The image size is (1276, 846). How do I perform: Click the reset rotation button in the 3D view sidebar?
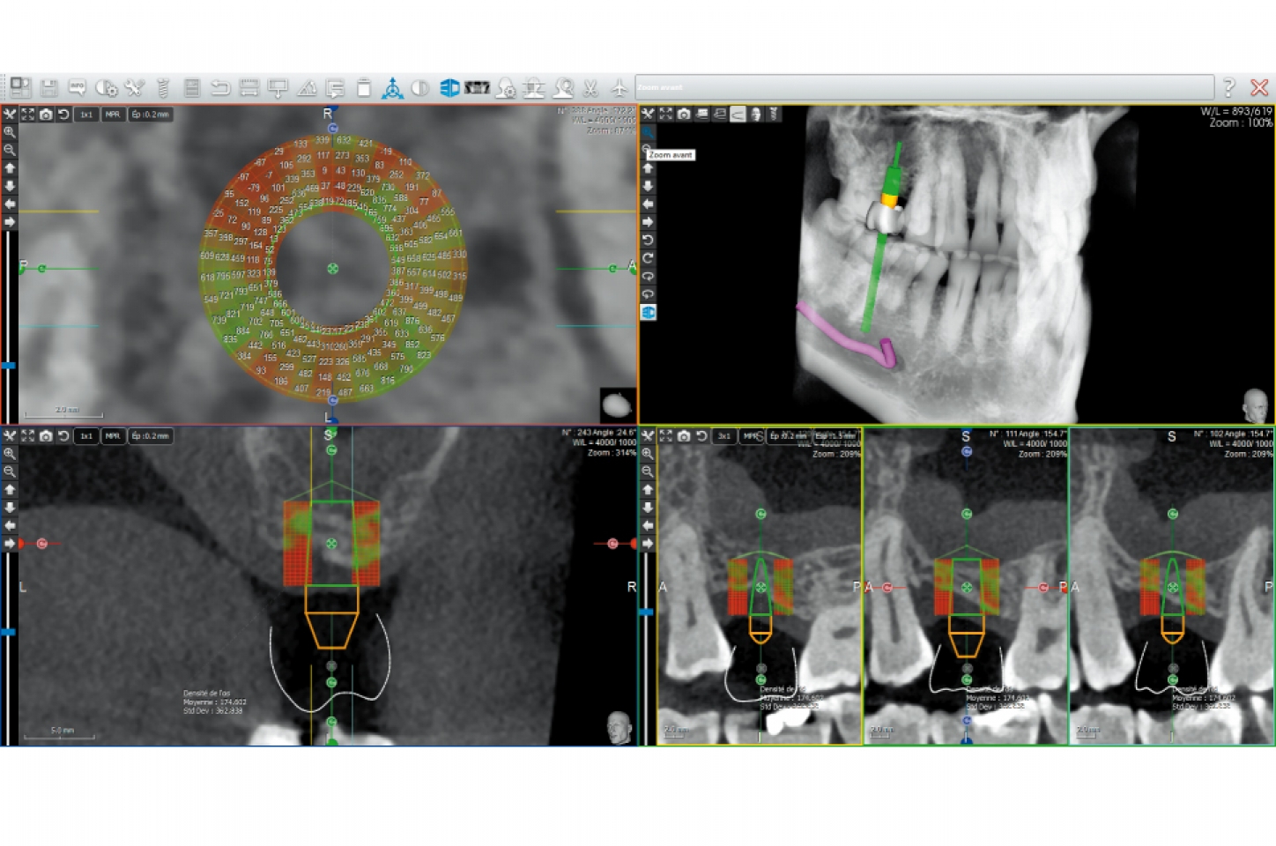coord(649,241)
